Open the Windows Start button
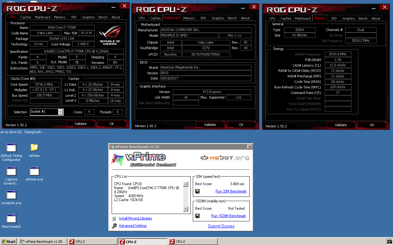Viewport: 393px width, 245px height. tap(9, 242)
